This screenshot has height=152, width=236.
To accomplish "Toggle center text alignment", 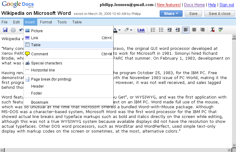I will coord(194,30).
